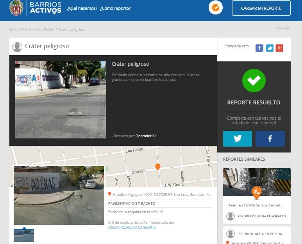Click the BARRIOS ACTIVOS wordmark
This screenshot has width=302, height=244.
click(46, 8)
